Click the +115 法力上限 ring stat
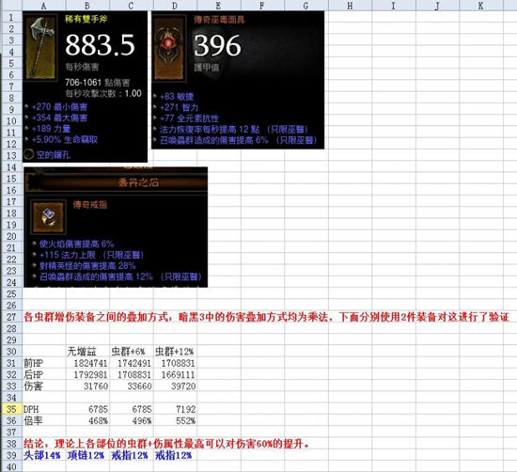The image size is (517, 472). click(x=92, y=255)
